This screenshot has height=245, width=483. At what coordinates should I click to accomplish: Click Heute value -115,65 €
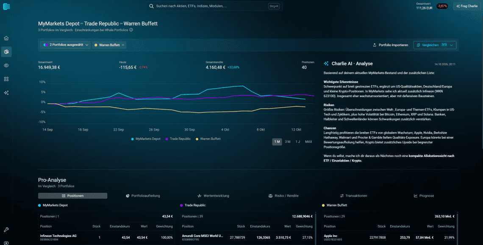128,67
